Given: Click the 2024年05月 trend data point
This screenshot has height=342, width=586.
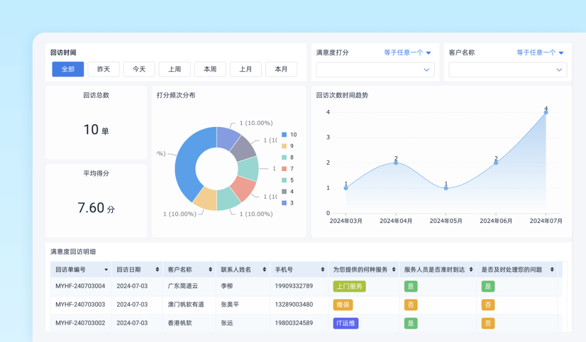Looking at the screenshot, I should [x=446, y=188].
